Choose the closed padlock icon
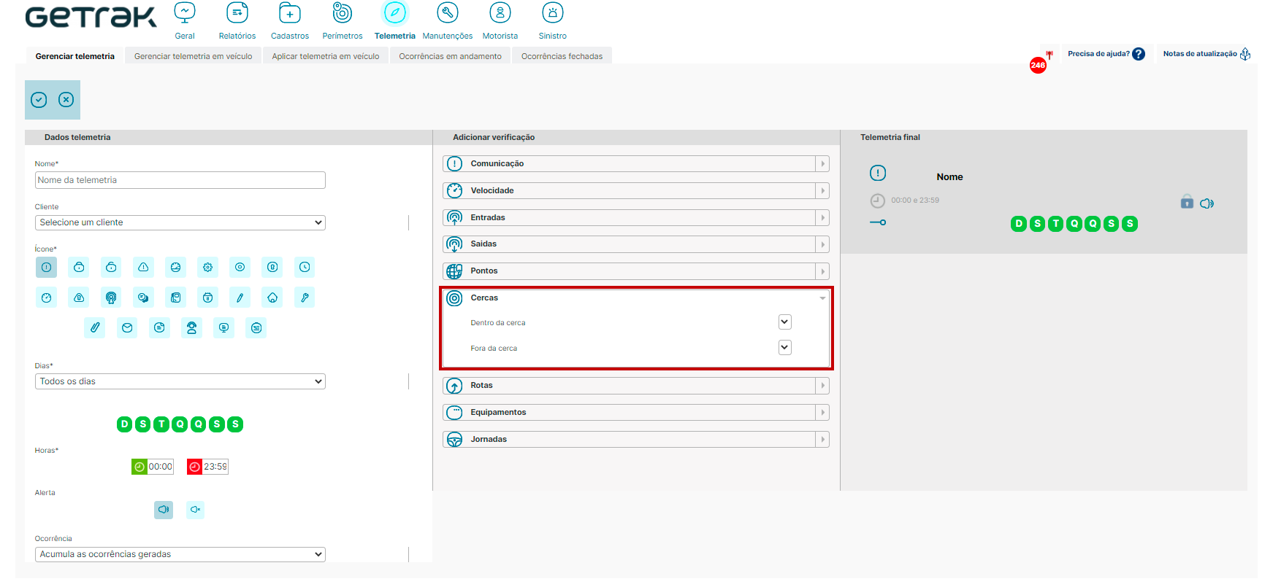The width and height of the screenshot is (1281, 587). pos(79,268)
